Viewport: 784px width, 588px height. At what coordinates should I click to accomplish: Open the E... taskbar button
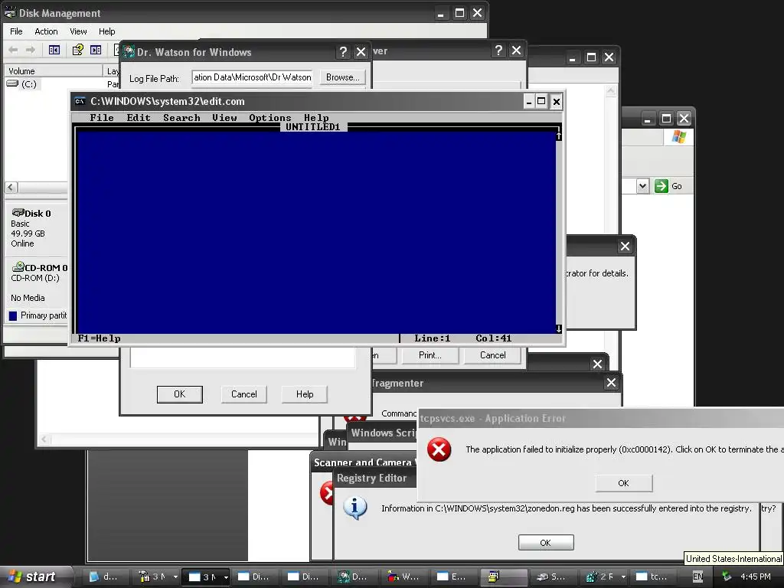coord(454,577)
